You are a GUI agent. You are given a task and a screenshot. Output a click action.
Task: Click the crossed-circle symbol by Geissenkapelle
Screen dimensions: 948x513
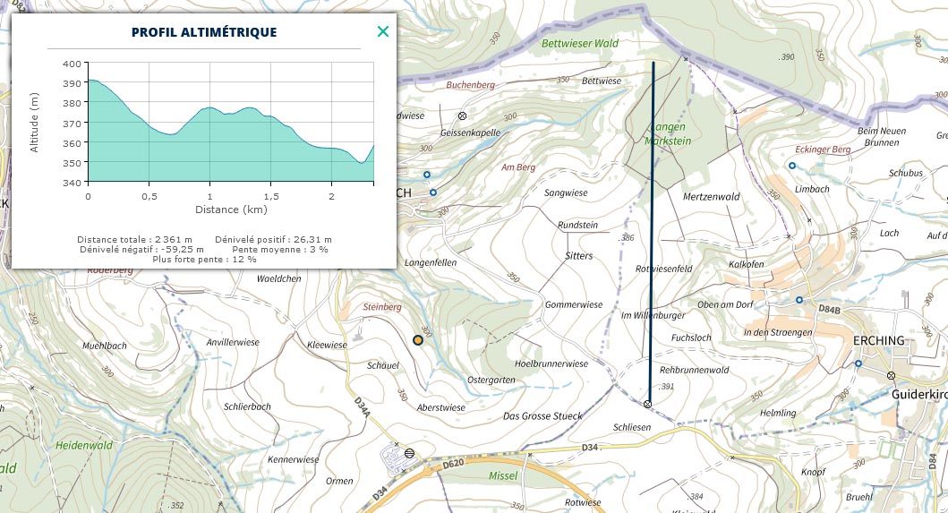462,116
